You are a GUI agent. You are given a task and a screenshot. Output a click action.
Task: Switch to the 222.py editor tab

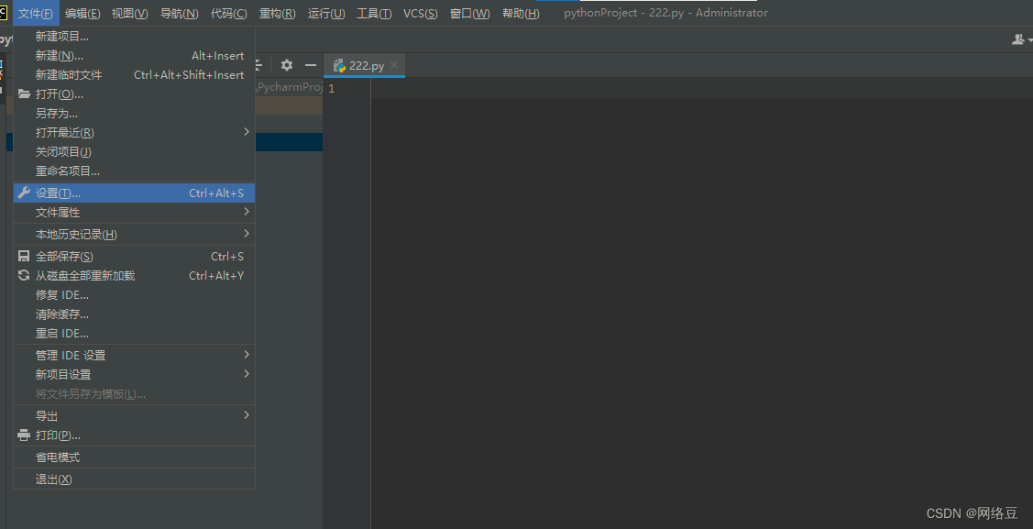pyautogui.click(x=364, y=65)
